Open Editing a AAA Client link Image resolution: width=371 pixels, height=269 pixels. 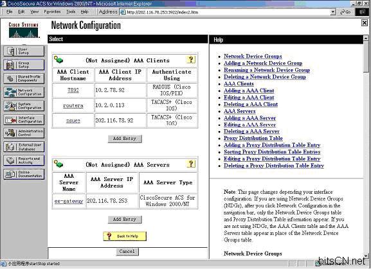click(x=249, y=98)
